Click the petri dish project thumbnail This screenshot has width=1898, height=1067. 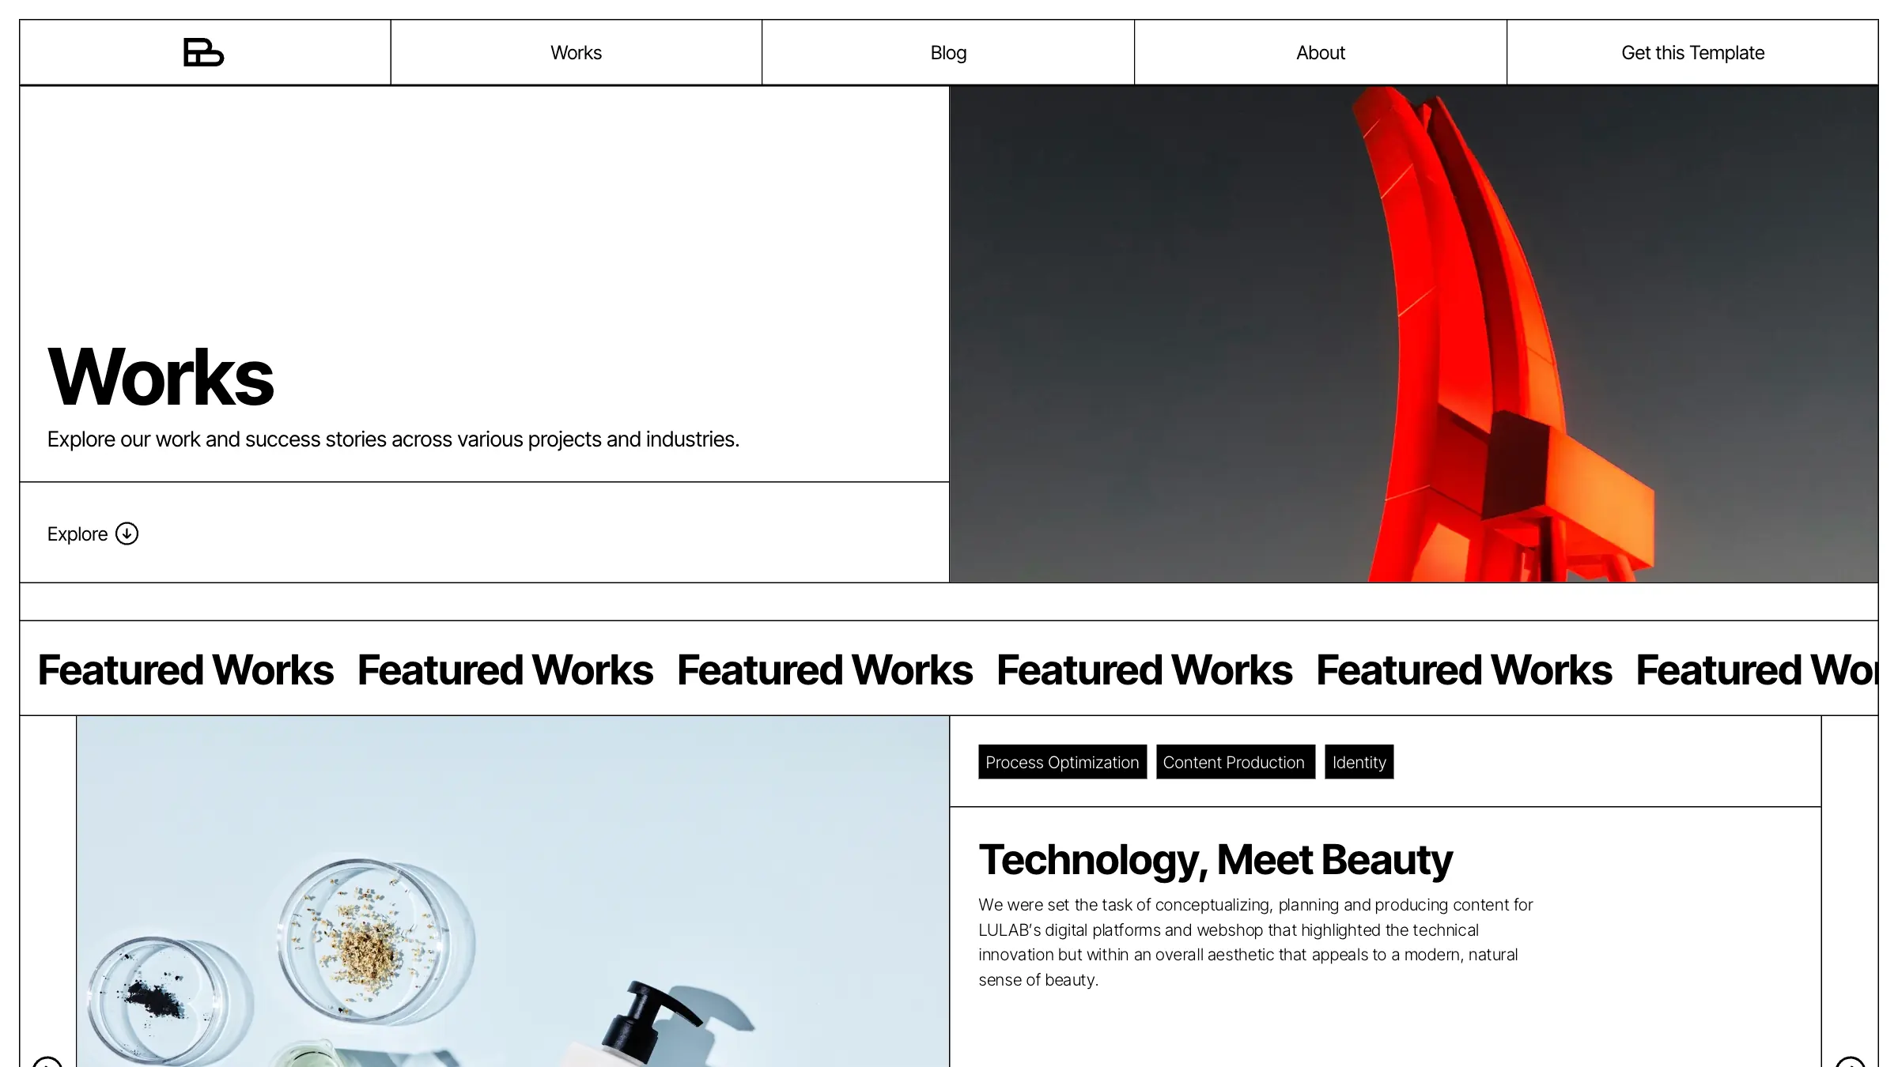pyautogui.click(x=512, y=892)
